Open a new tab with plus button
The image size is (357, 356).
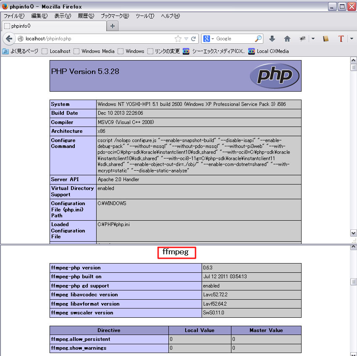click(113, 26)
